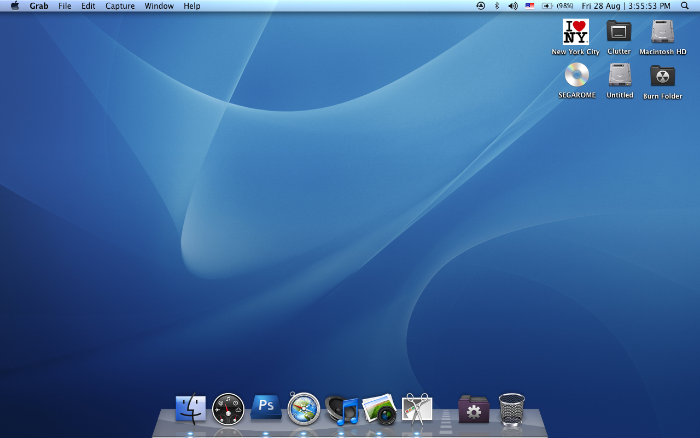Open the volume control in menu bar
This screenshot has width=700, height=438.
(x=512, y=6)
